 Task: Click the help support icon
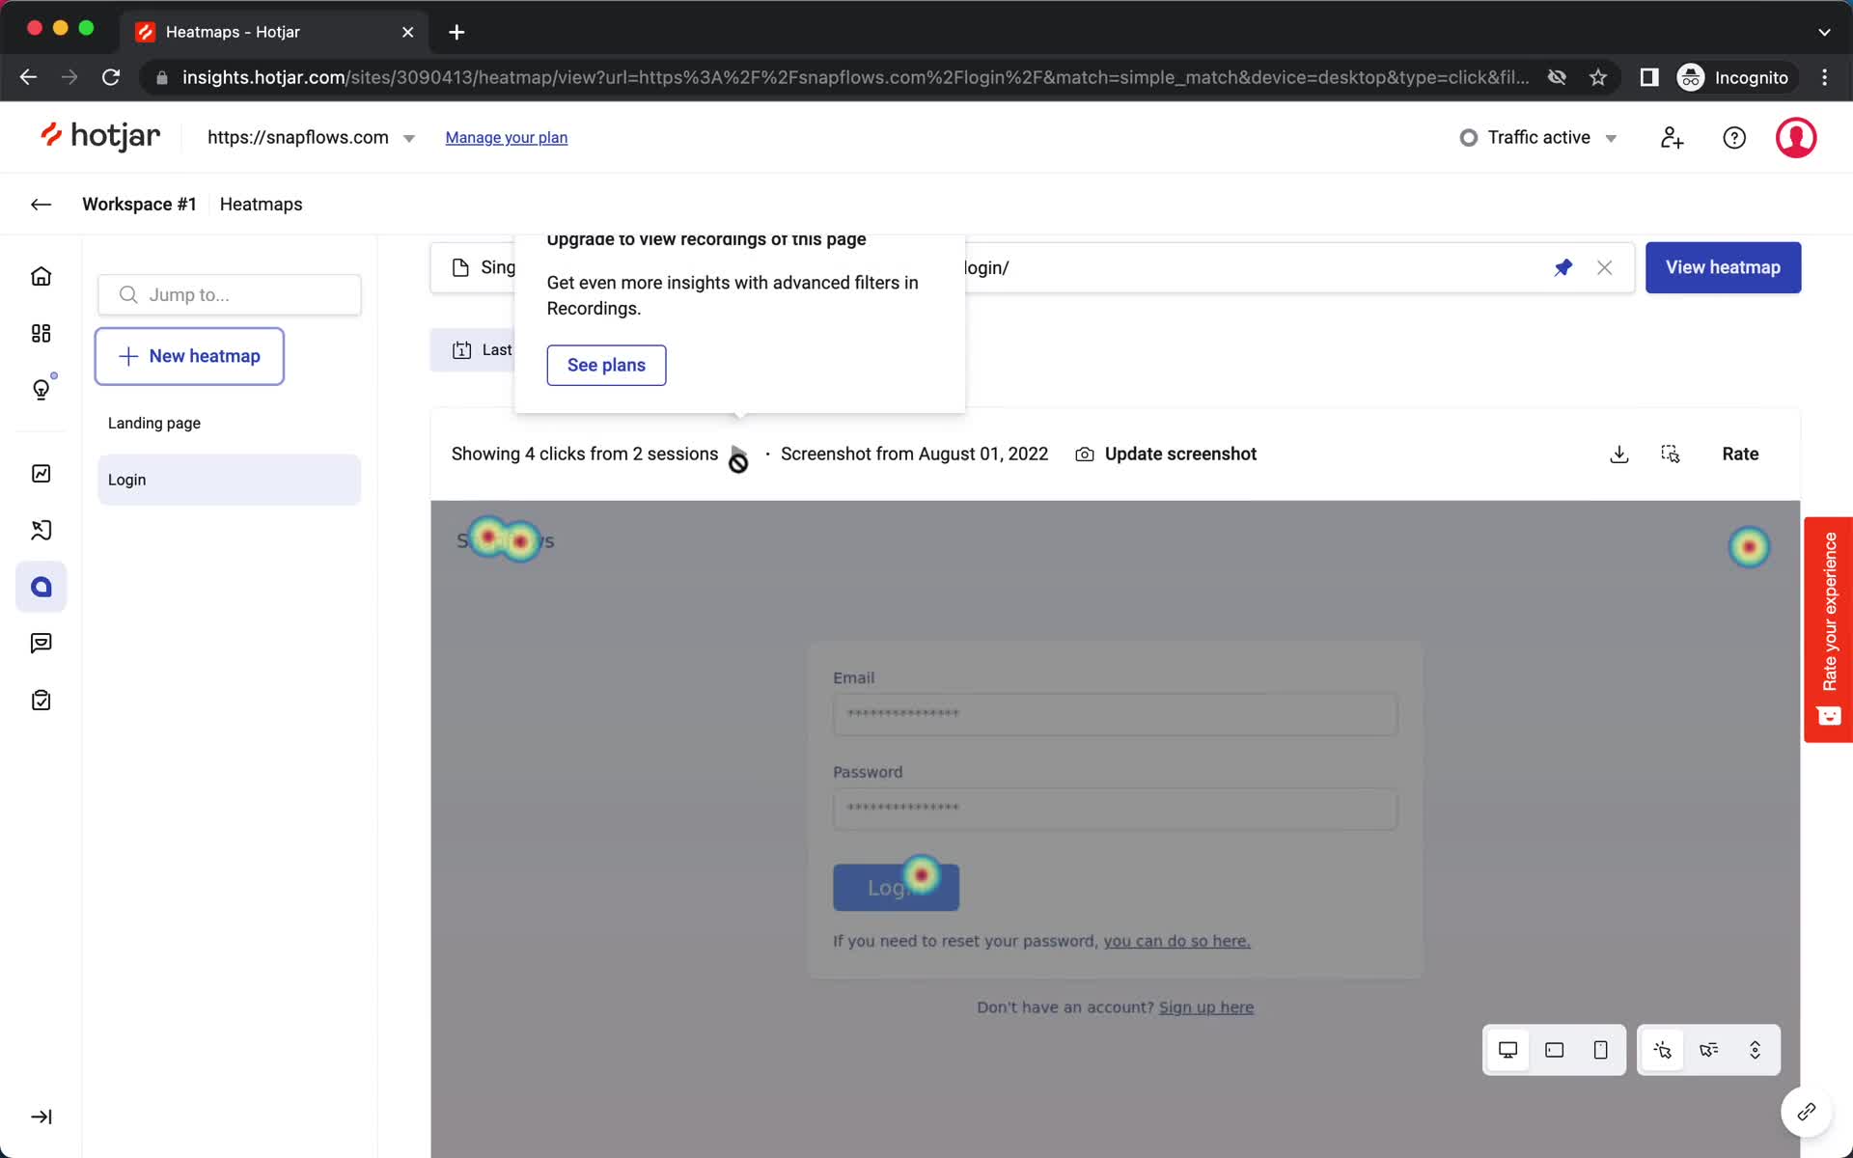click(x=1733, y=137)
